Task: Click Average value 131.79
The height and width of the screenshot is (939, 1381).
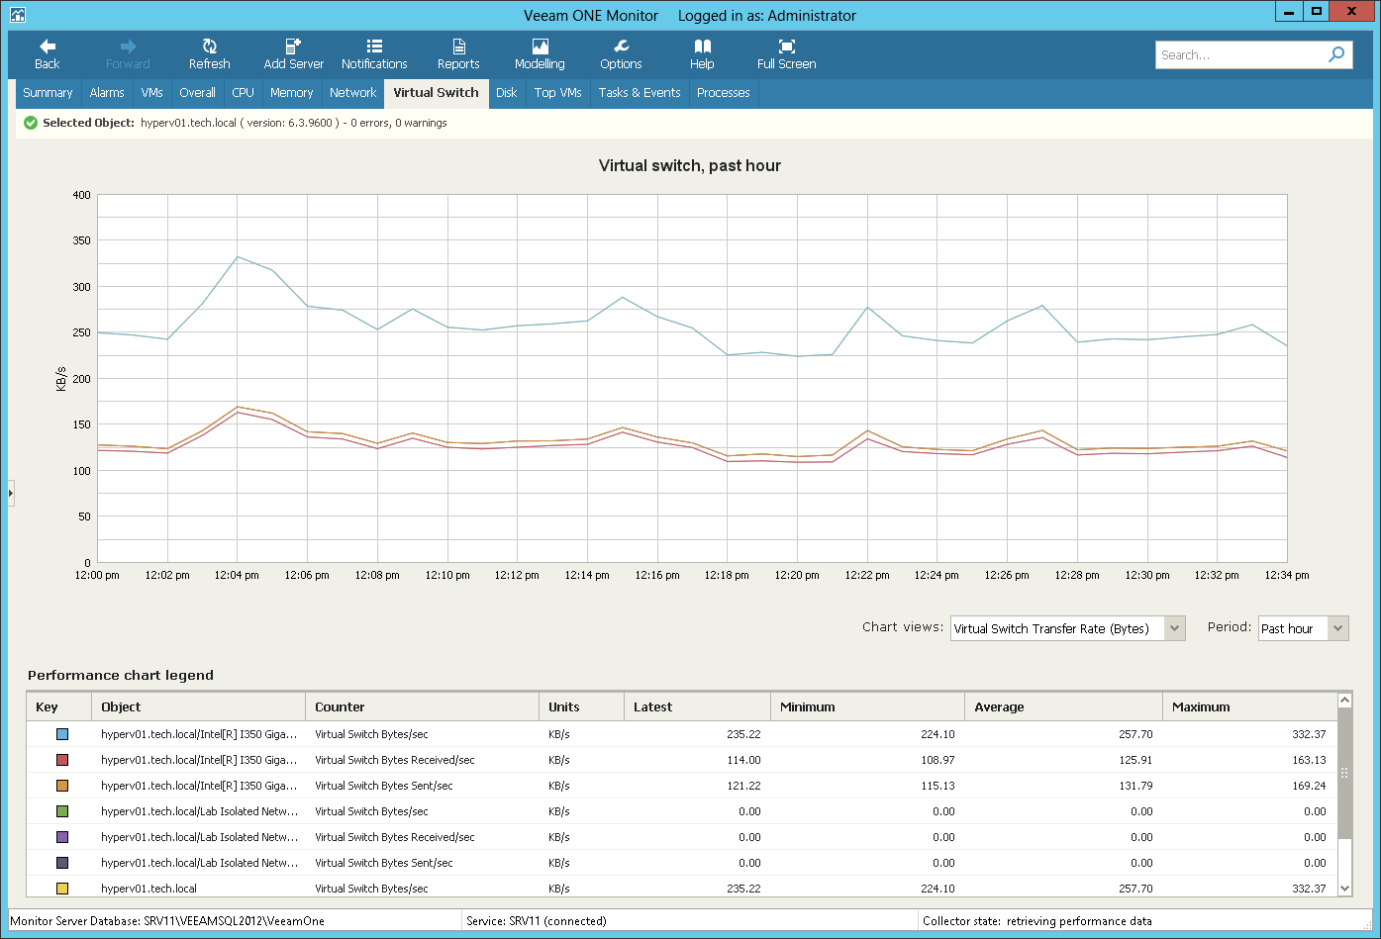Action: pyautogui.click(x=1134, y=786)
